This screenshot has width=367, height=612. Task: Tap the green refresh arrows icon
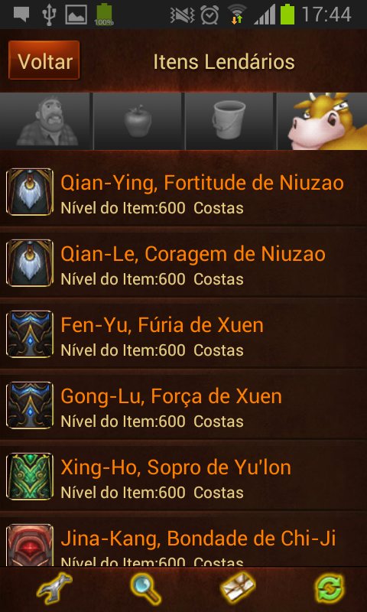click(x=330, y=589)
